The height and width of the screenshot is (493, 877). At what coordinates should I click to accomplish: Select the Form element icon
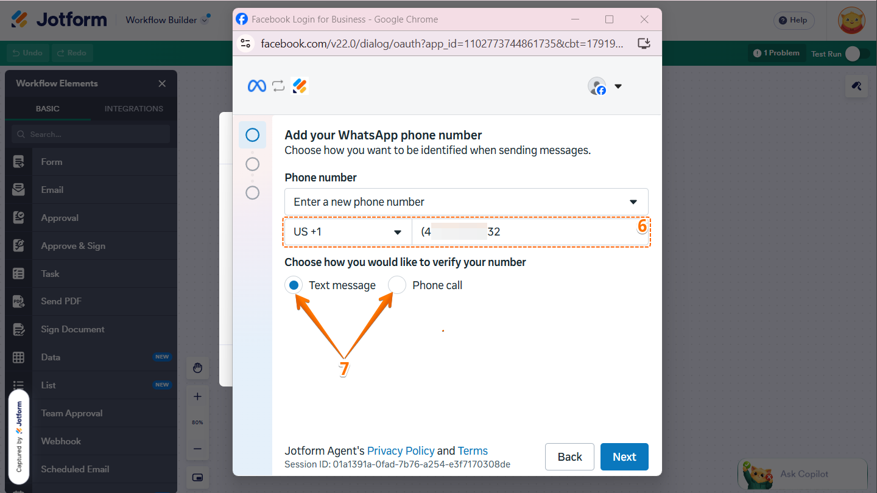(19, 162)
